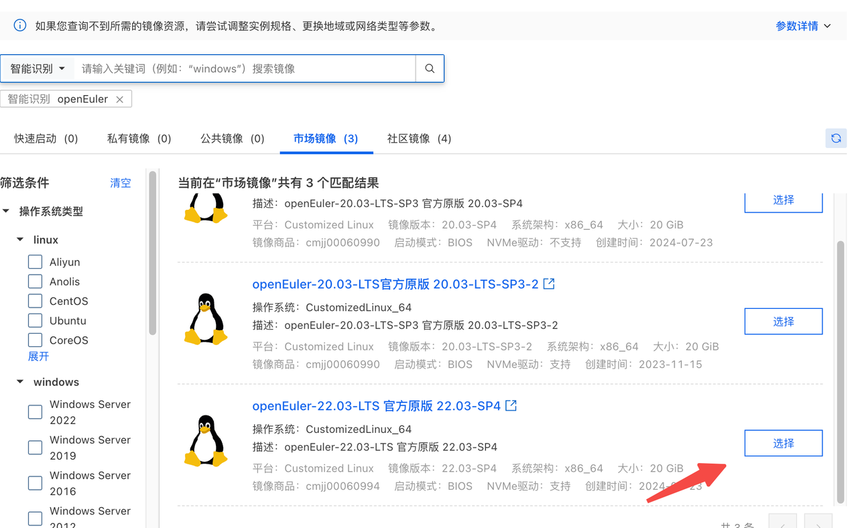Screen dimensions: 858x528
Task: Select the 20.03-SP4 image at top
Action: (x=783, y=200)
